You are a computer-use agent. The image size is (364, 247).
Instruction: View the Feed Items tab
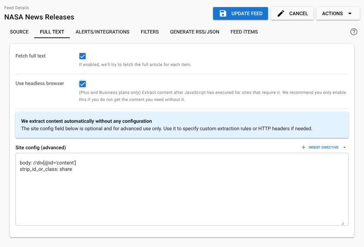point(244,32)
